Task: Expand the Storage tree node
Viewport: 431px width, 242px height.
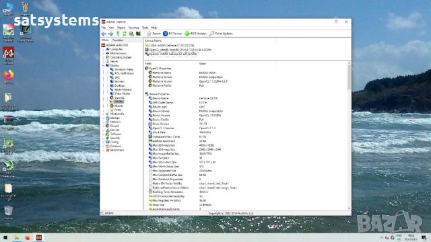Action: point(103,118)
